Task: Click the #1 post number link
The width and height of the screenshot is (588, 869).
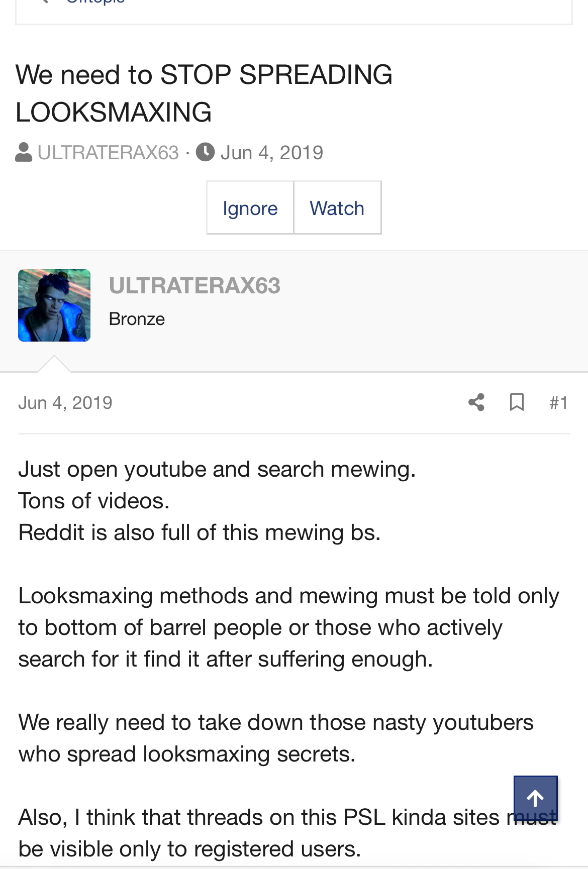Action: (558, 403)
